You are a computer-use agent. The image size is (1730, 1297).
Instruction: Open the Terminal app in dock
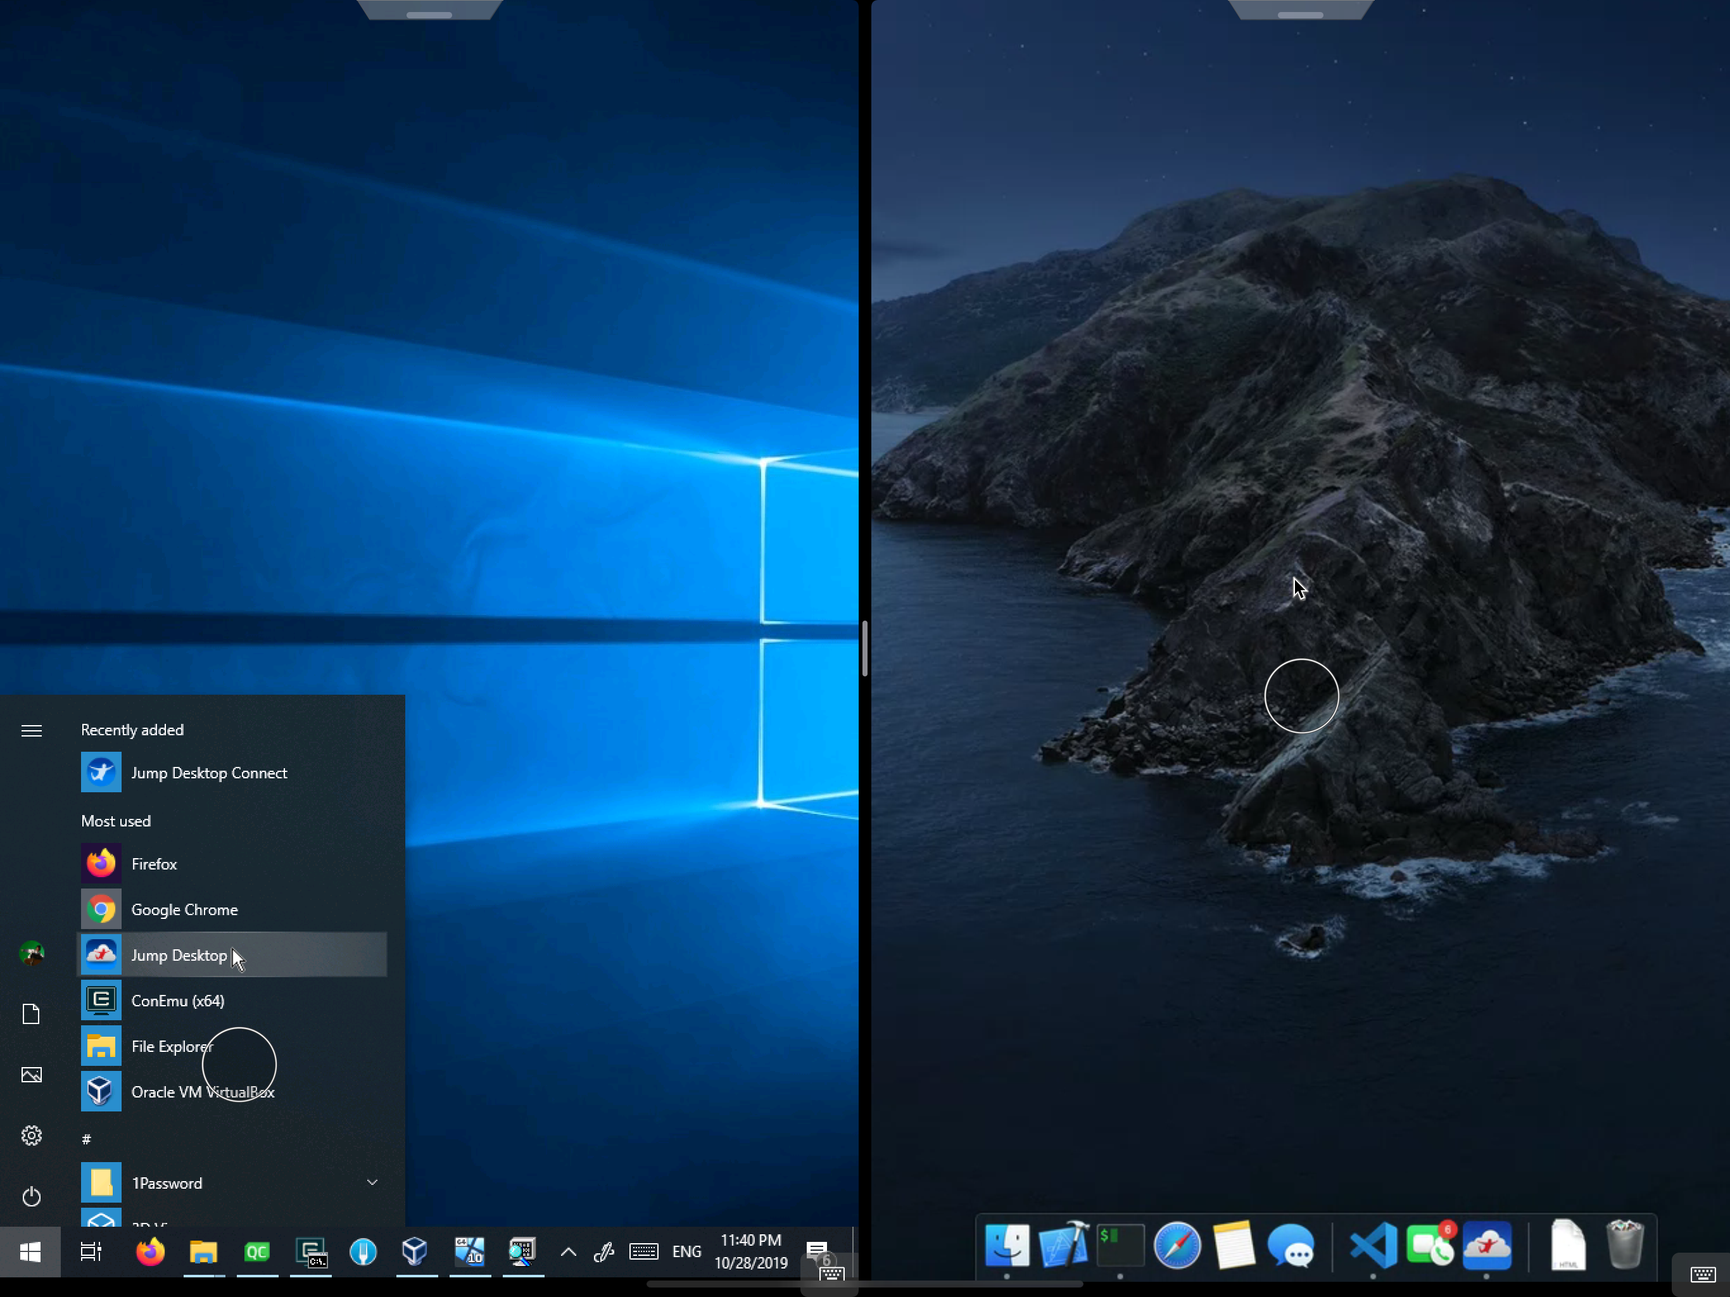(1120, 1244)
